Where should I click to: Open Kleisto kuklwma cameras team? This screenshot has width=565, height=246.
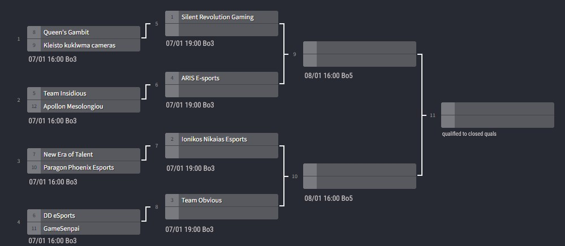click(84, 45)
